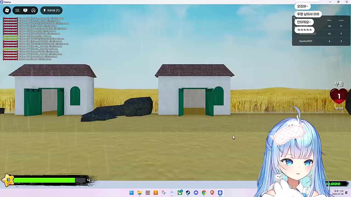Image resolution: width=351 pixels, height=197 pixels.
Task: Open the taskbar clock and date
Action: click(338, 193)
